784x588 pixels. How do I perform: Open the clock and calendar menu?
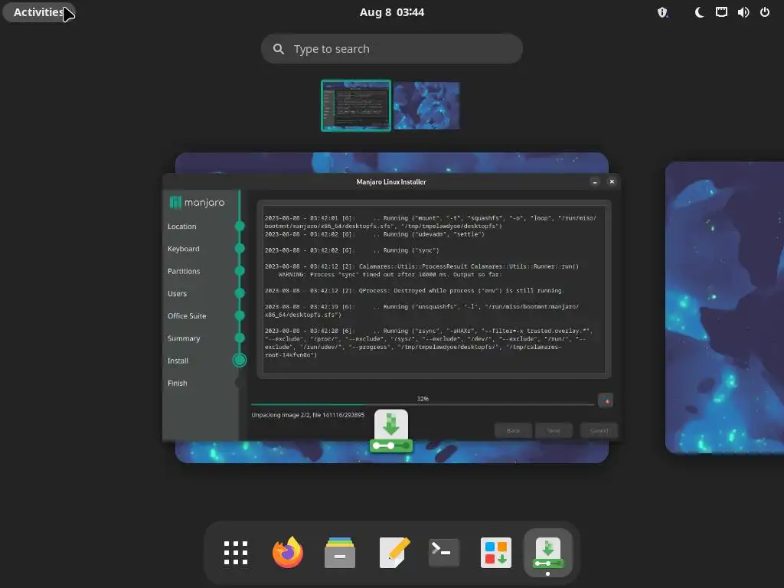coord(391,12)
